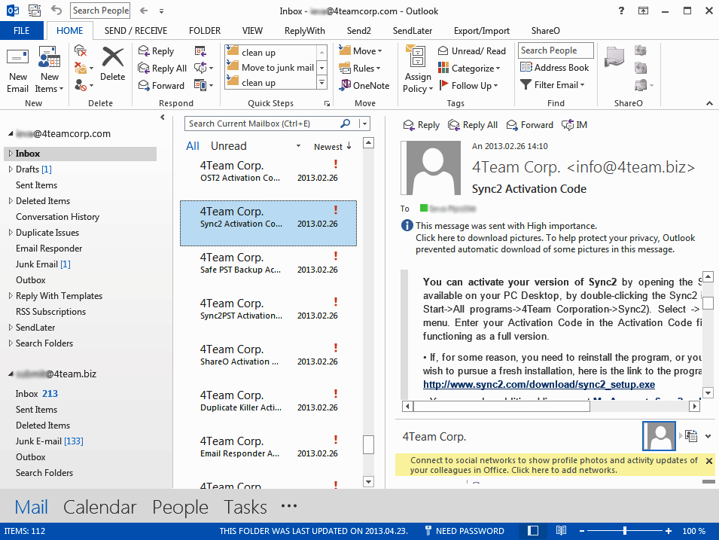This screenshot has width=719, height=540.
Task: Collapse the @4team.biz account tree
Action: [11, 374]
